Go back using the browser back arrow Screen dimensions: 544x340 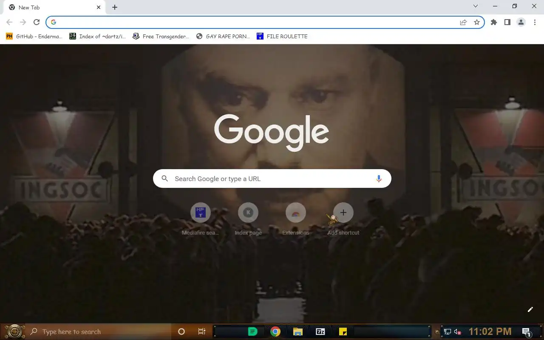coord(9,22)
